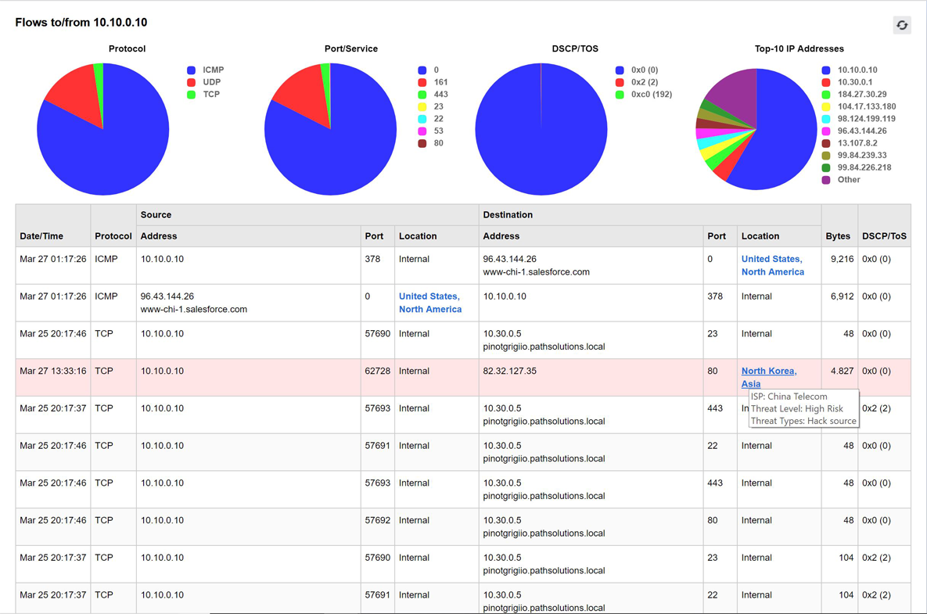The image size is (927, 614).
Task: Click the www-chi-1.salesforce.com destination in first row
Action: (x=536, y=272)
